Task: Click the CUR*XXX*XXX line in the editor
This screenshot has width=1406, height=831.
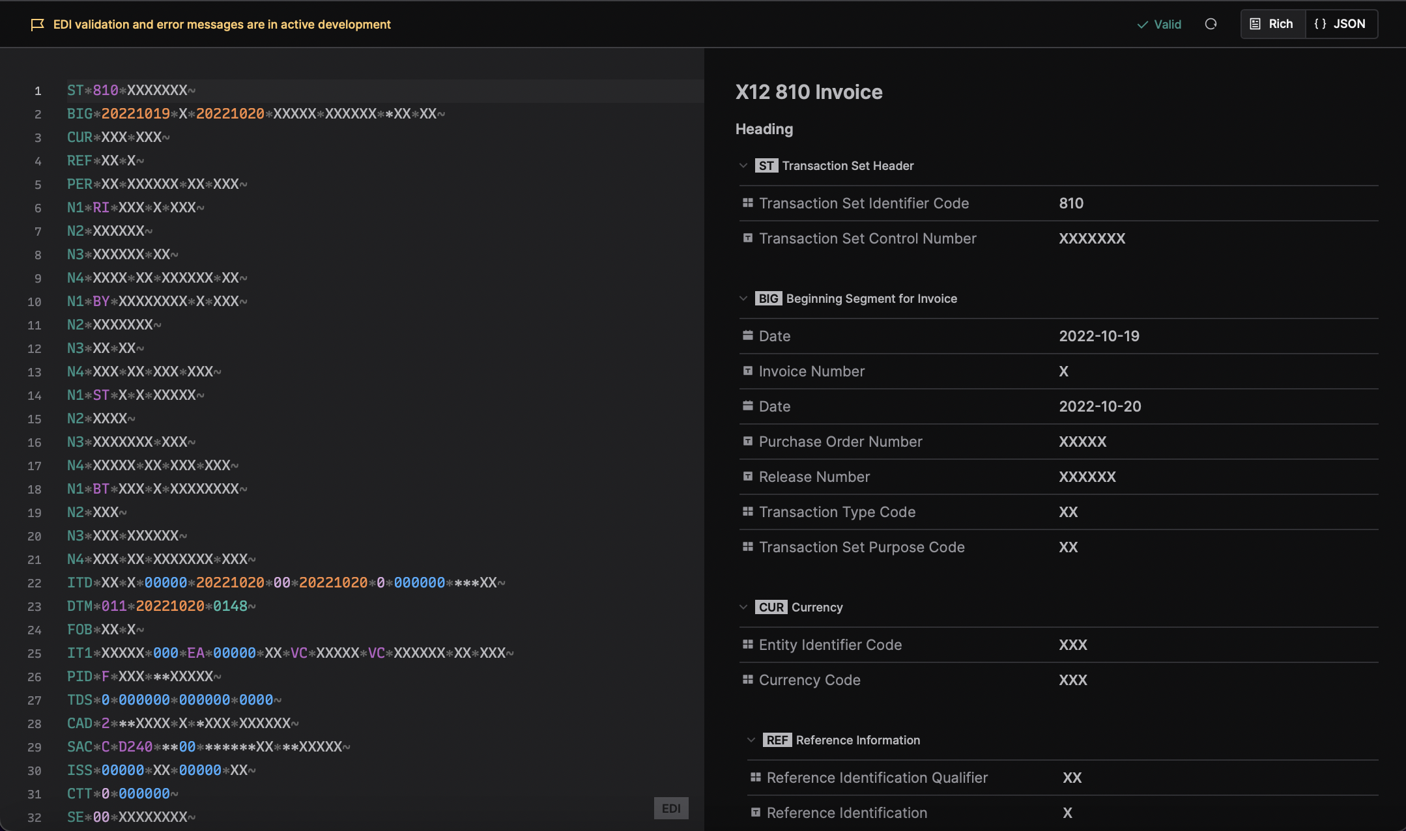Action: (x=118, y=137)
